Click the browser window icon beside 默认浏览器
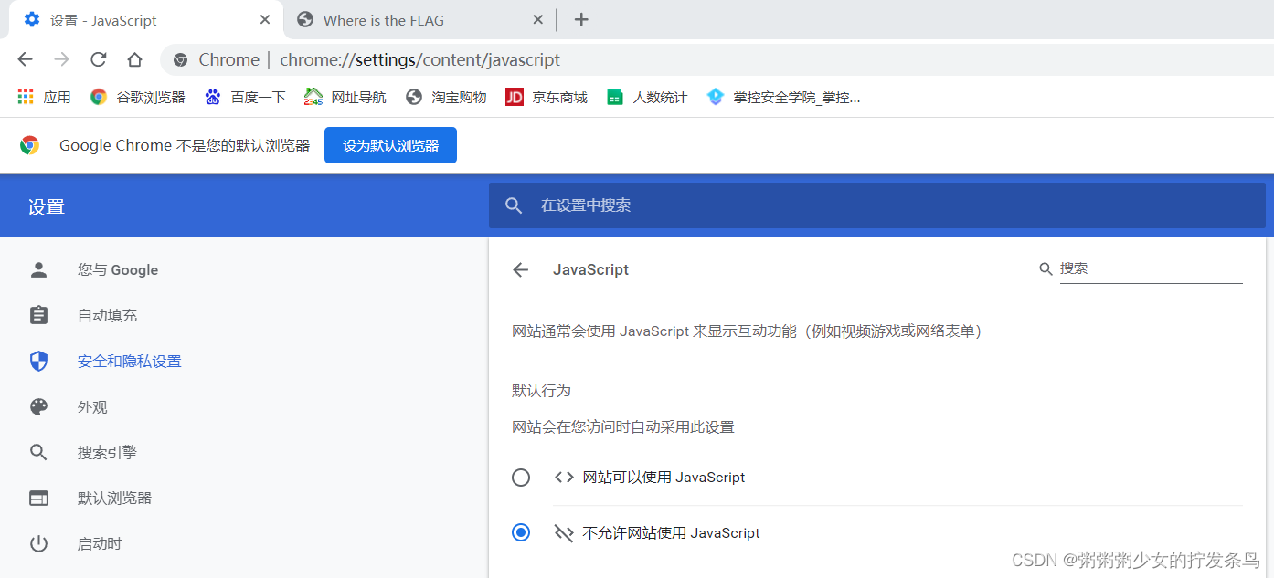This screenshot has height=578, width=1274. [38, 498]
